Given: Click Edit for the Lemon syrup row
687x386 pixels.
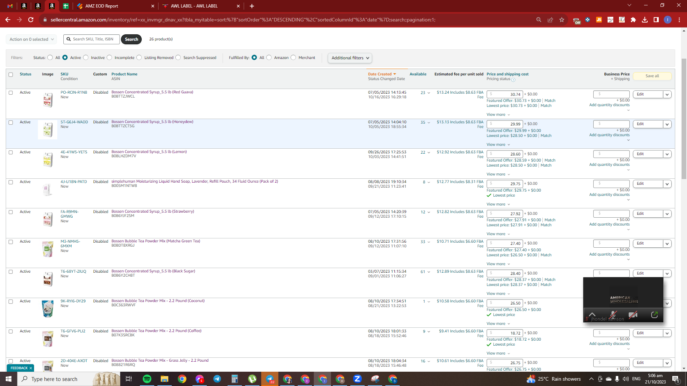Looking at the screenshot, I should (x=648, y=154).
